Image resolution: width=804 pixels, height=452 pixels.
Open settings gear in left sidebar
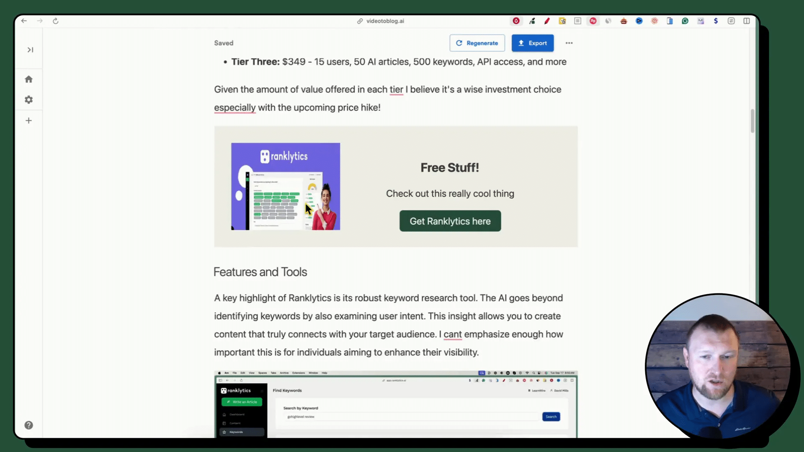coord(28,100)
